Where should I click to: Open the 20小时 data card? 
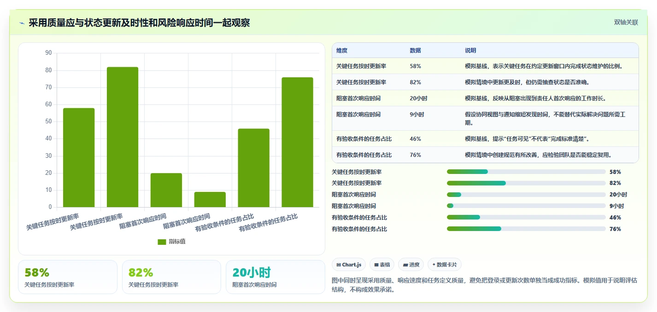276,277
